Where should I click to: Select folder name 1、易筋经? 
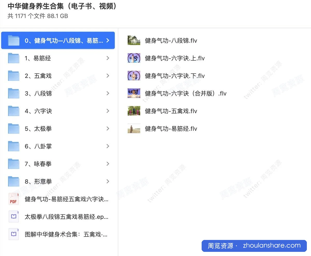click(x=38, y=58)
